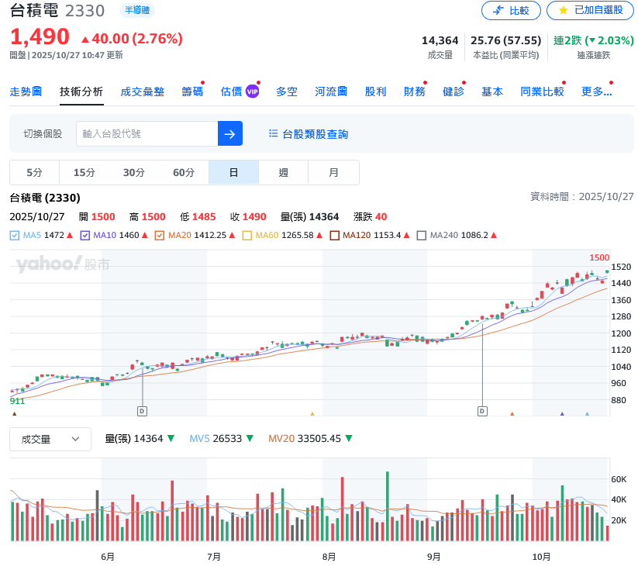
Task: Click the blue search arrow icon
Action: 229,133
